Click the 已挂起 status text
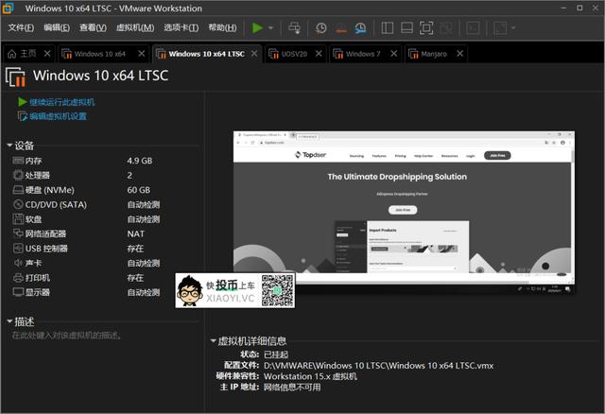This screenshot has height=414, width=605. click(x=276, y=354)
